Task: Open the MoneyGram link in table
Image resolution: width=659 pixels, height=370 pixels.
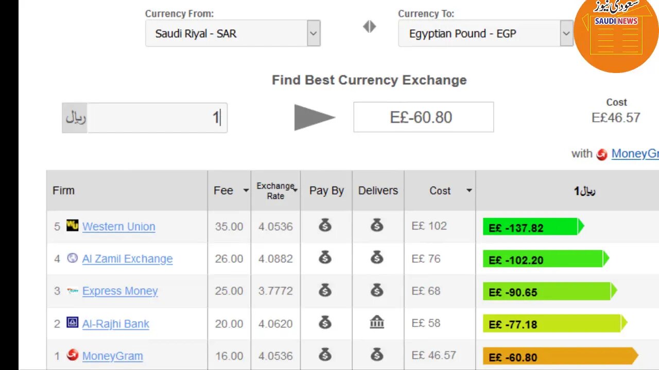Action: (x=113, y=356)
